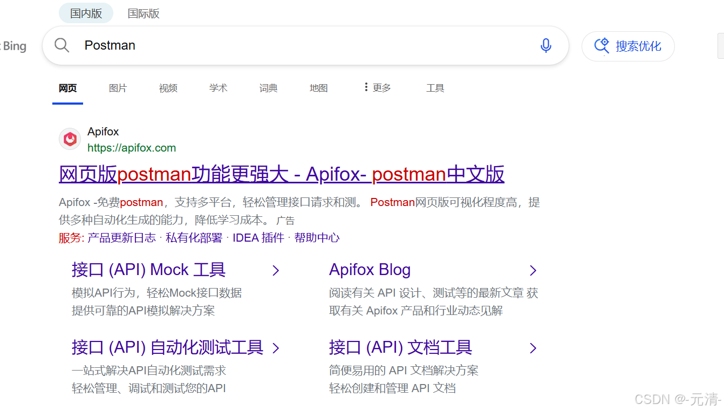Switch to 国内版 tab
The height and width of the screenshot is (411, 724).
pos(86,13)
